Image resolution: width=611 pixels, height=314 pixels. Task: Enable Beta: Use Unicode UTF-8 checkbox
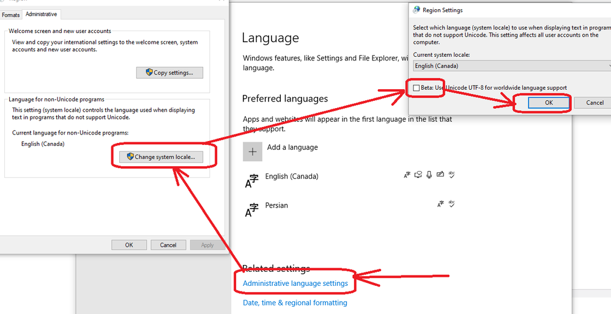coord(416,88)
